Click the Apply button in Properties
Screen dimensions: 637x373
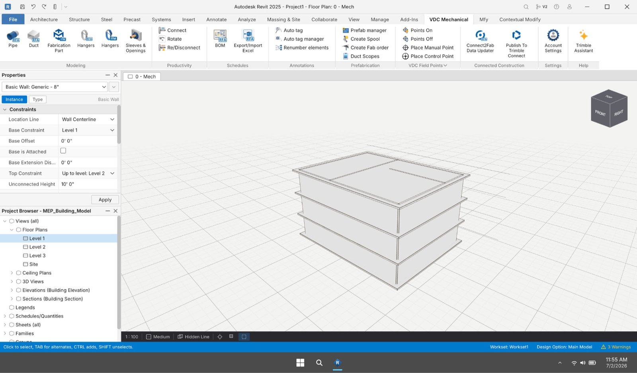[105, 200]
